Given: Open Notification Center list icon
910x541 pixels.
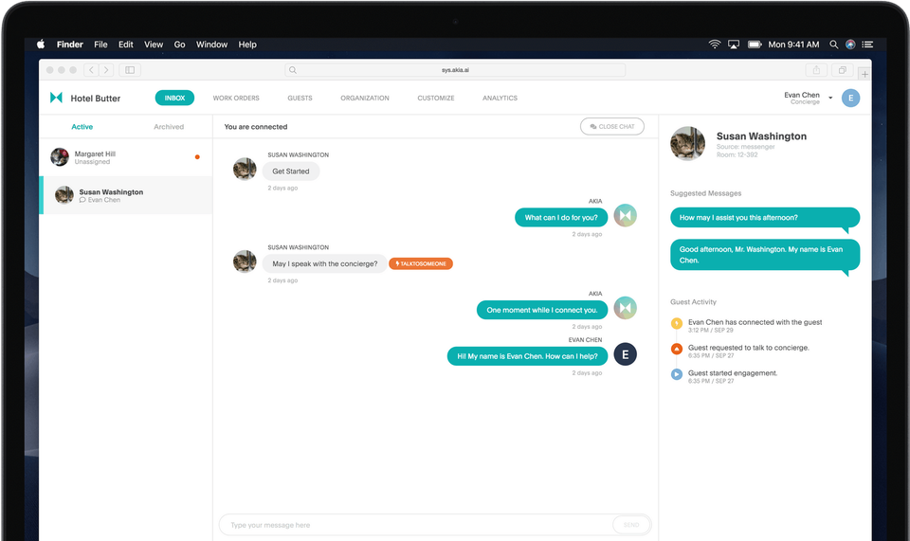Looking at the screenshot, I should [867, 45].
